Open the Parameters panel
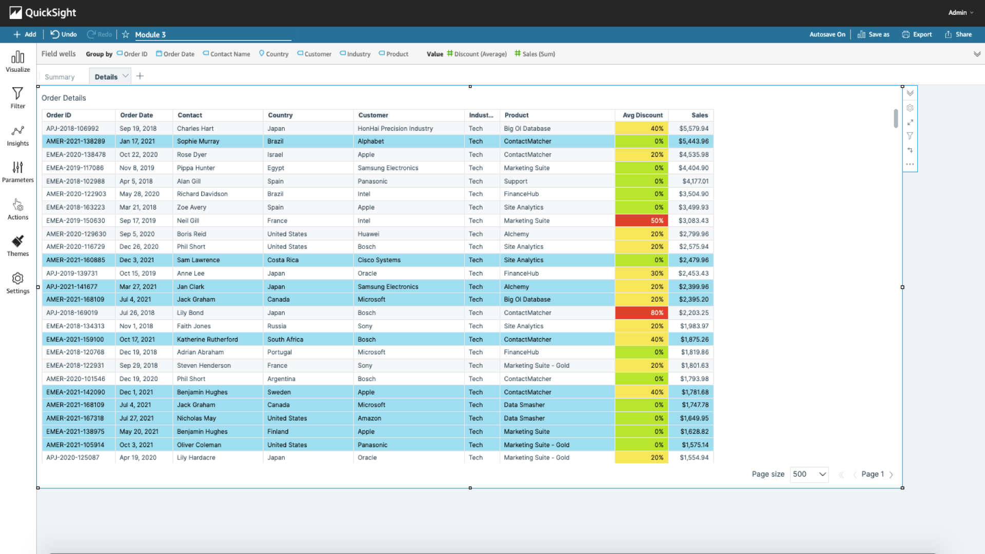Screen dimensions: 985x554 18,172
